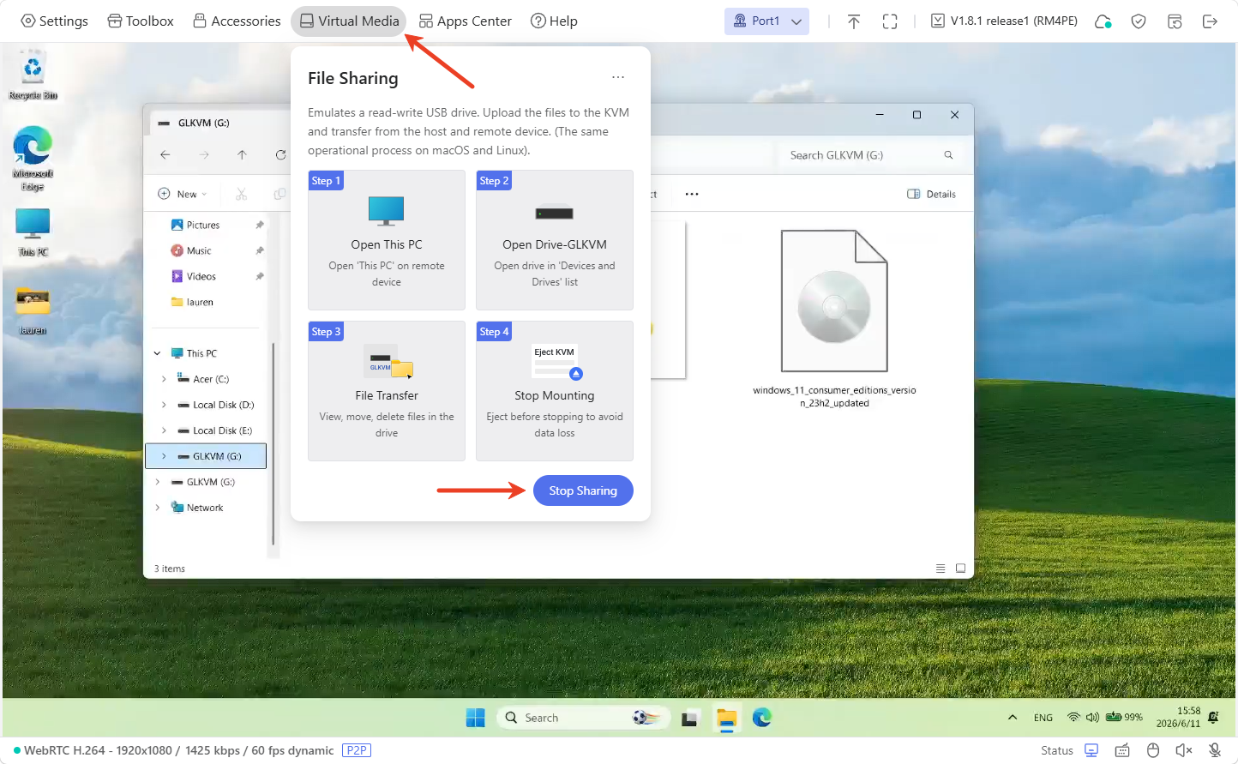Viewport: 1238px width, 764px height.
Task: Open the Help menu
Action: pyautogui.click(x=554, y=21)
